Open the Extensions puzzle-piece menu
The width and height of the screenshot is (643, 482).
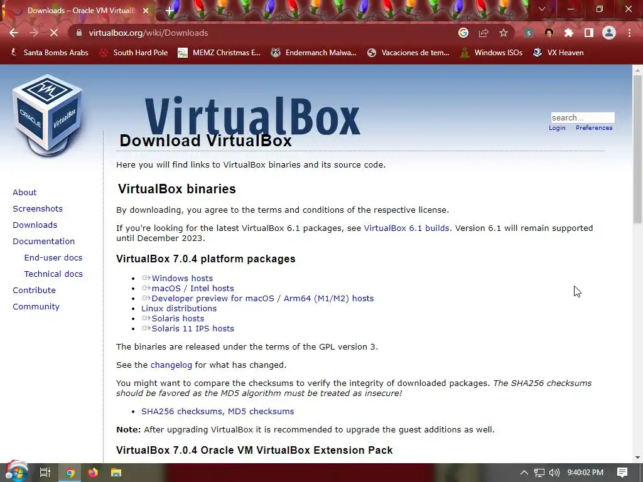point(569,33)
